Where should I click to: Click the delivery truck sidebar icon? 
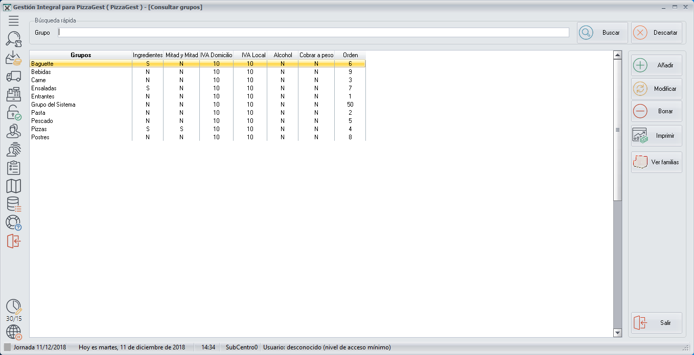[13, 77]
